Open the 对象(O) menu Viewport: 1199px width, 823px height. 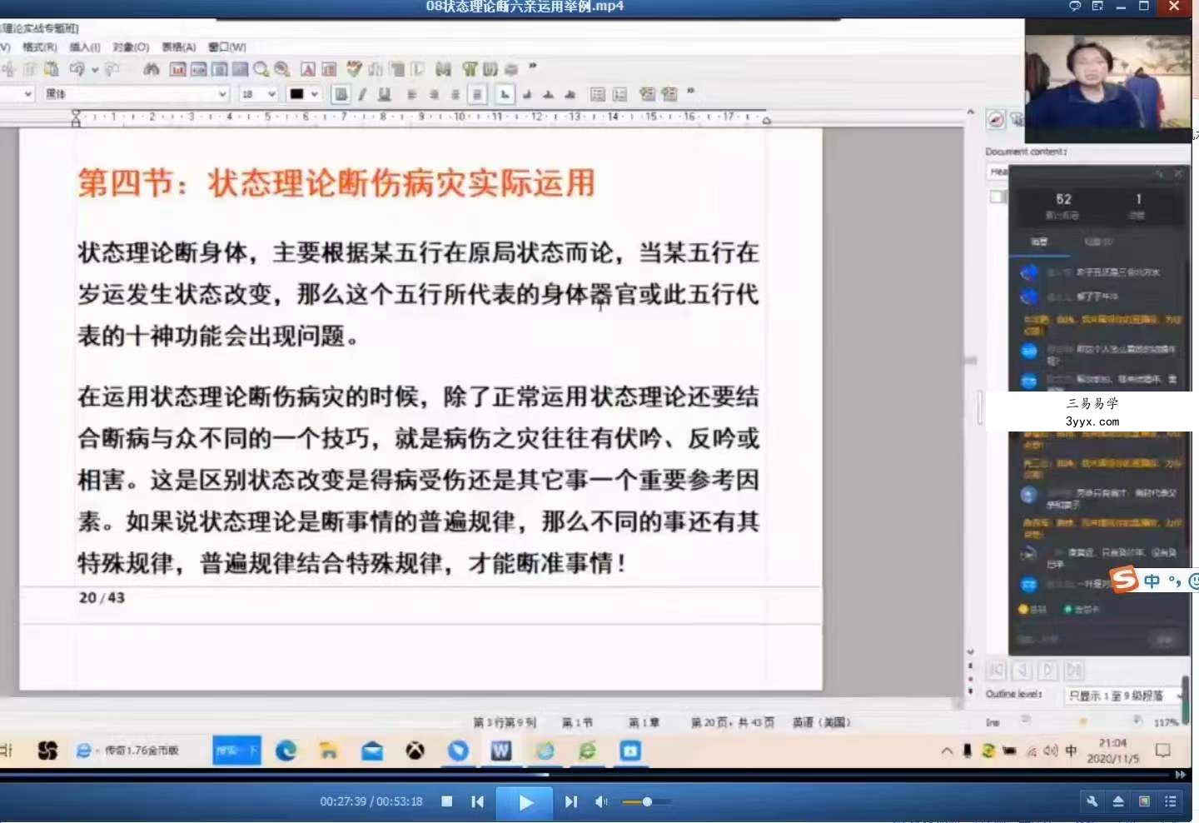point(131,47)
